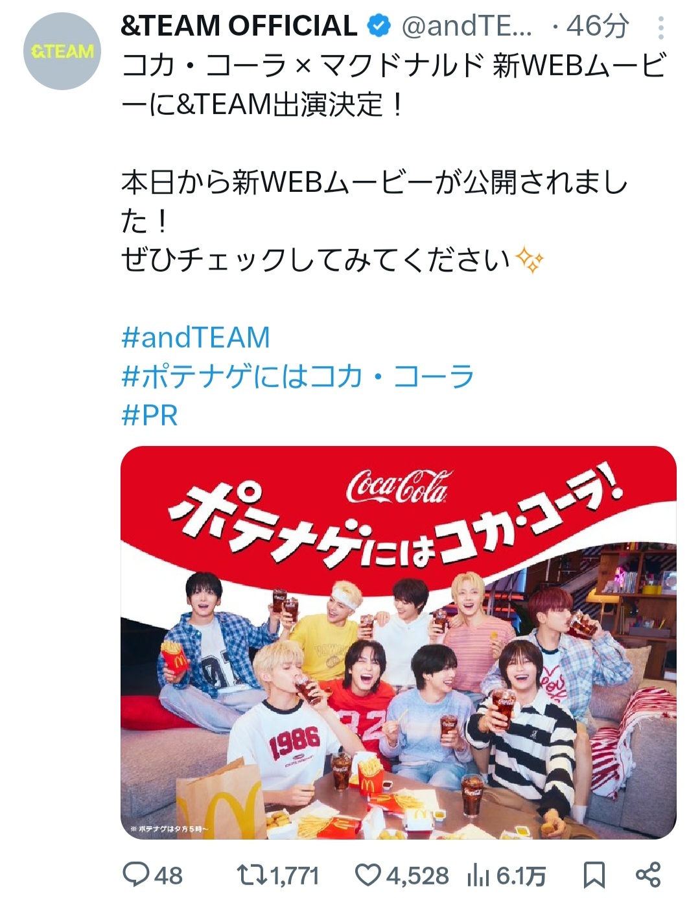The image size is (700, 898).
Task: Open the #ポテナゲにはコカ・コーラ hashtag
Action: coord(297,377)
